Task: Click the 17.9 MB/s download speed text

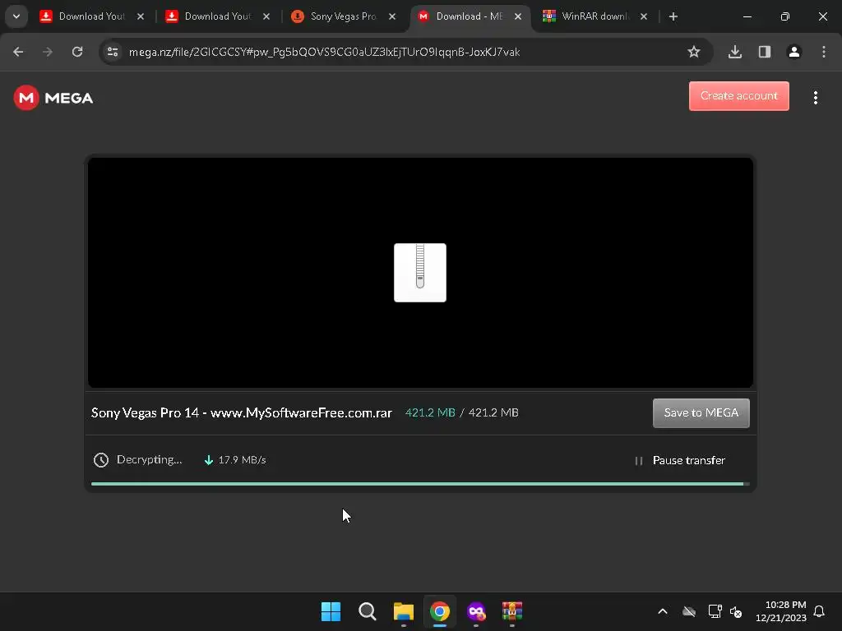Action: point(242,460)
